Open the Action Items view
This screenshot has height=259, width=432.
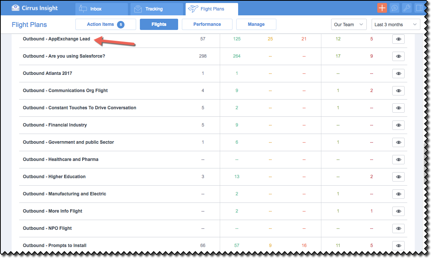106,24
